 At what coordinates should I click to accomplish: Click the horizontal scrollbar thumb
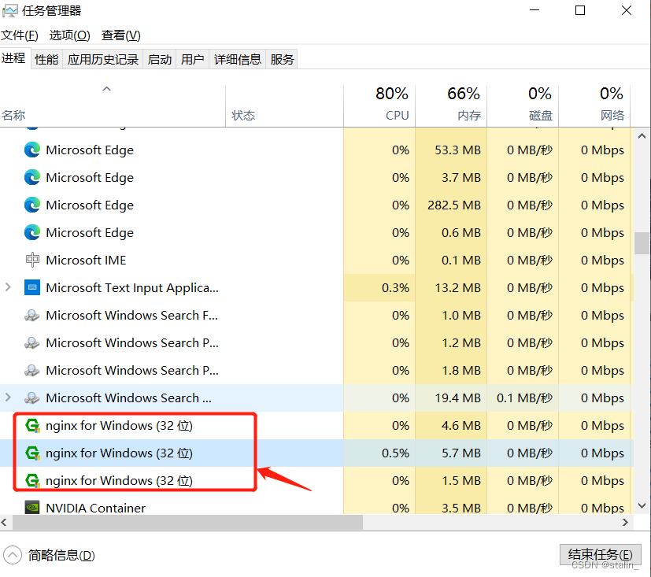pyautogui.click(x=187, y=522)
